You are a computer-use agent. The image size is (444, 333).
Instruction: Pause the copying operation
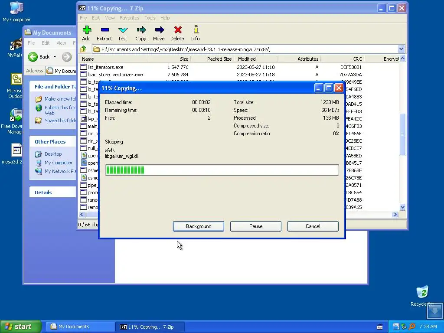256,226
